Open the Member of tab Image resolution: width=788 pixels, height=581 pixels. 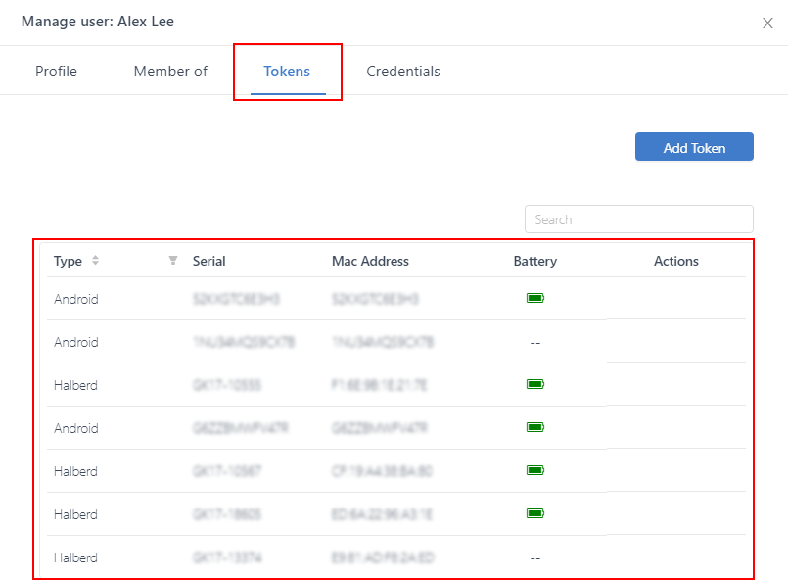[170, 72]
